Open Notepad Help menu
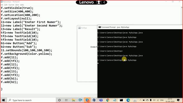The height and width of the screenshot is (103, 183). point(22,5)
